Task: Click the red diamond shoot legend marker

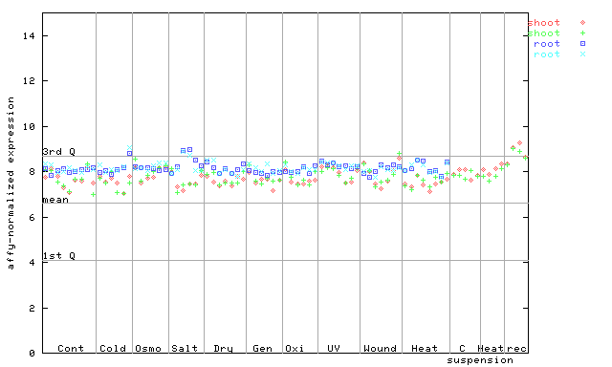Action: (582, 23)
